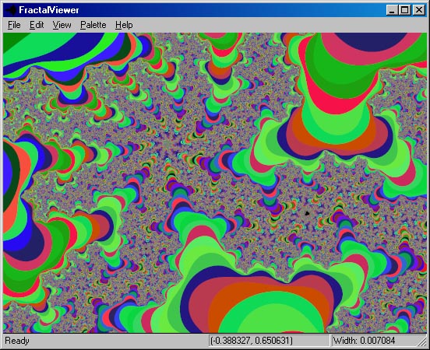Viewport: 430px width, 350px height.
Task: Open the File menu
Action: point(14,25)
